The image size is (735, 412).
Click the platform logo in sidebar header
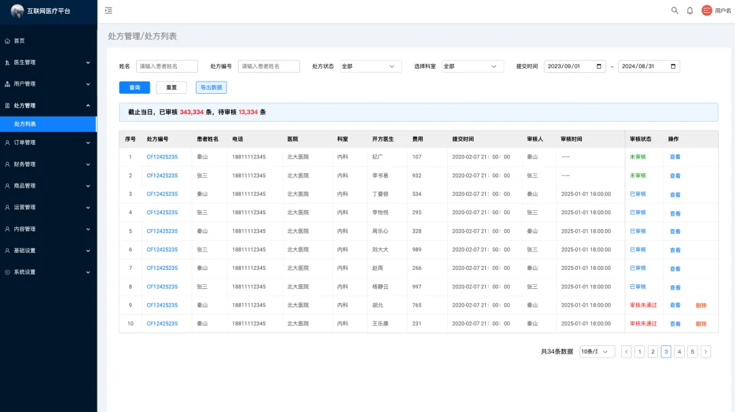pos(17,11)
